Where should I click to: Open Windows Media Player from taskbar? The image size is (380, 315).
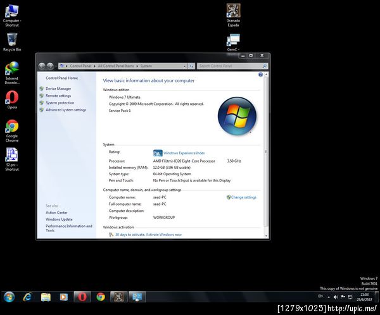pos(64,297)
